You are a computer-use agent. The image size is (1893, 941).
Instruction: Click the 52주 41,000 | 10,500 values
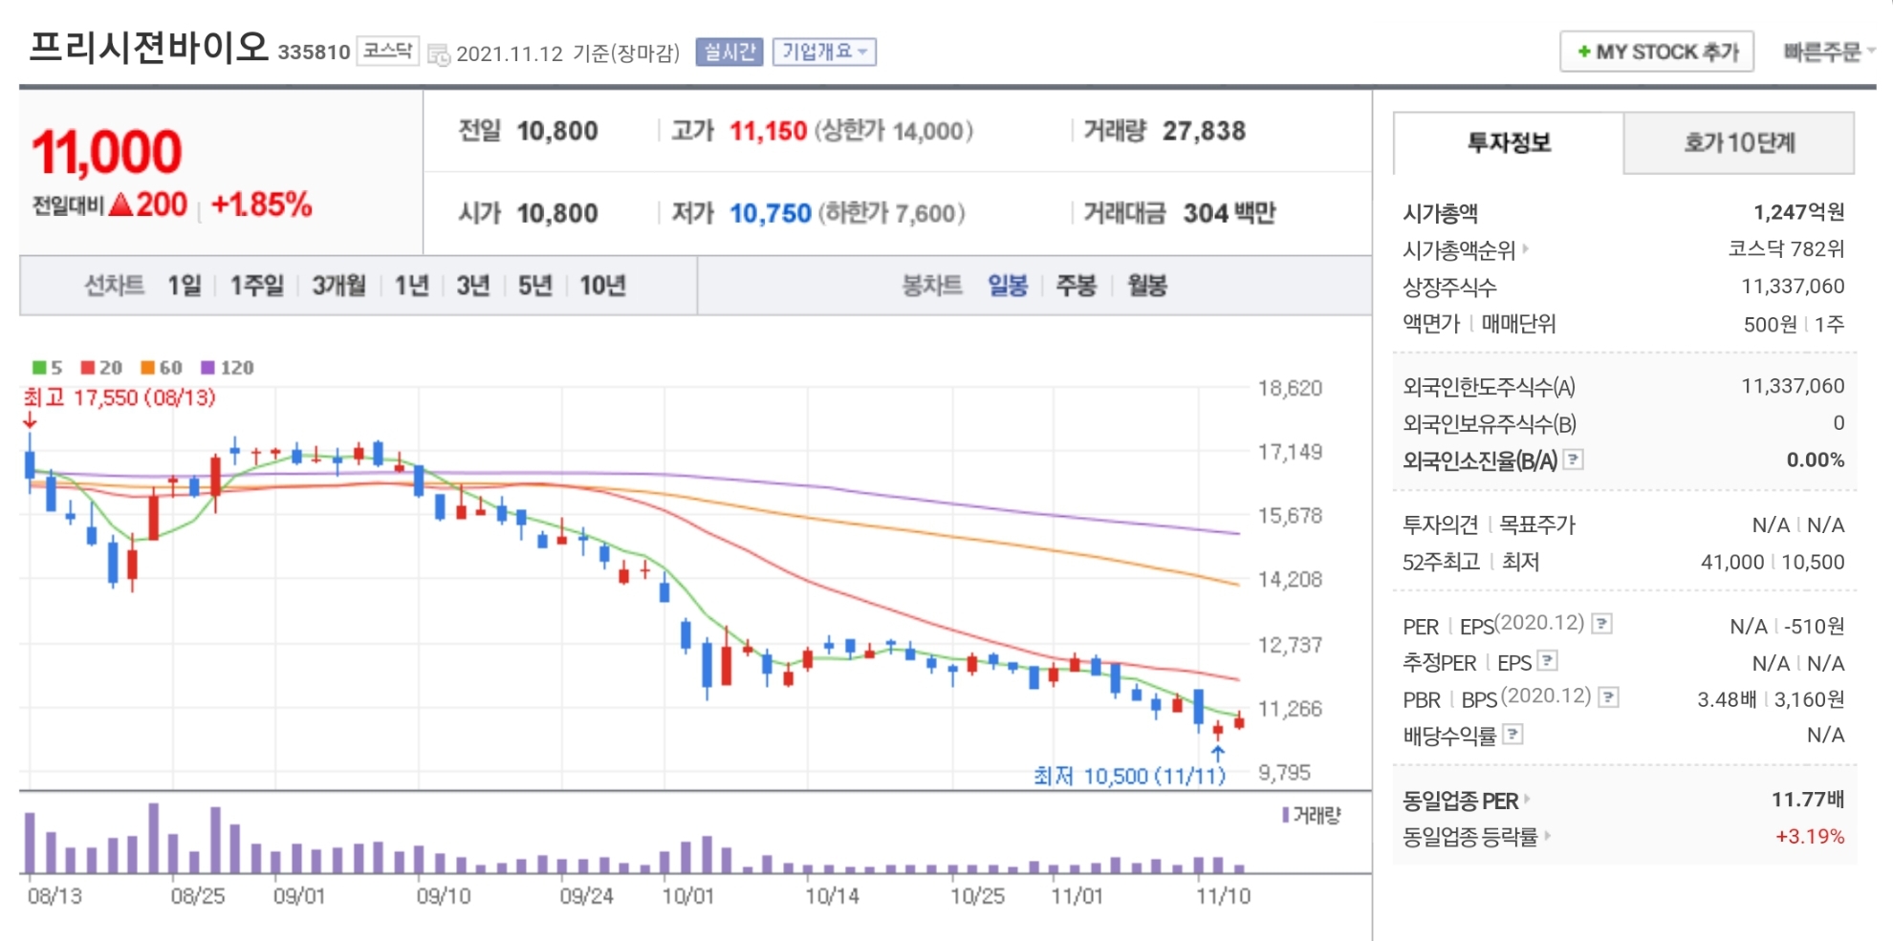1773,562
